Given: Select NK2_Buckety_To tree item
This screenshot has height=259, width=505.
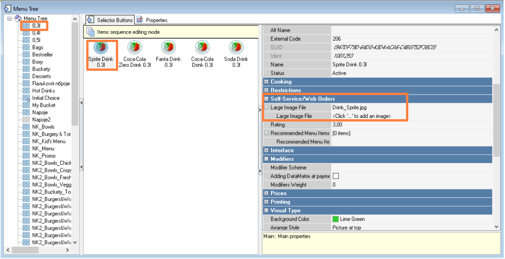Looking at the screenshot, I should point(52,192).
